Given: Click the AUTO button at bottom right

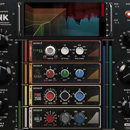Looking at the screenshot, I should pyautogui.click(x=127, y=124).
